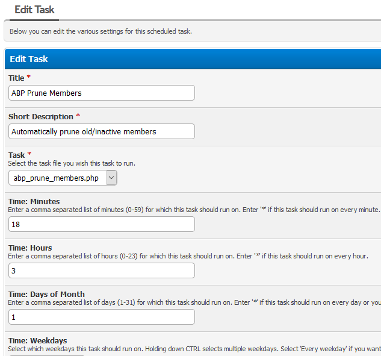
Task: Focus the Short Description text box
Action: pyautogui.click(x=102, y=131)
